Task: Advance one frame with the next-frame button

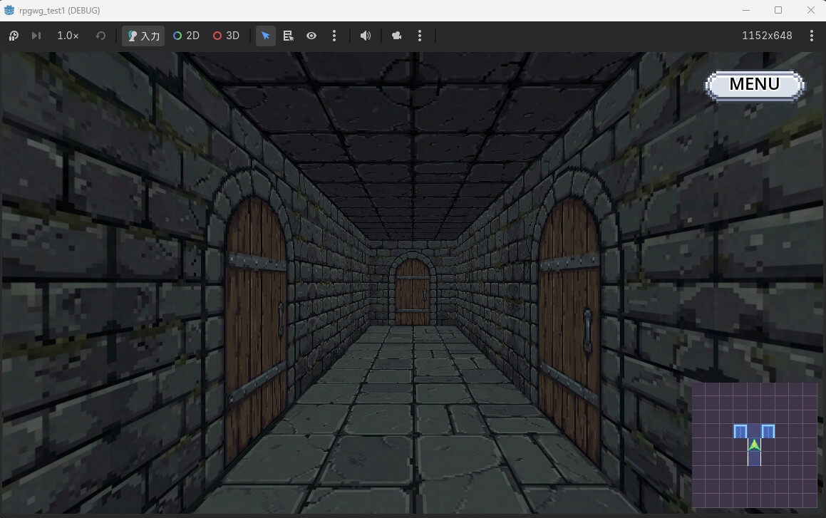Action: click(36, 36)
